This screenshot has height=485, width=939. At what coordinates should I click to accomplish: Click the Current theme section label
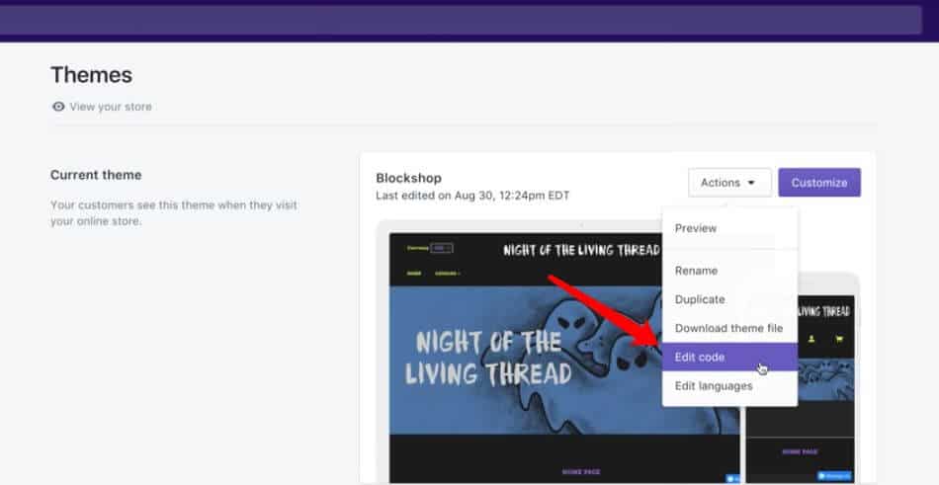click(96, 175)
